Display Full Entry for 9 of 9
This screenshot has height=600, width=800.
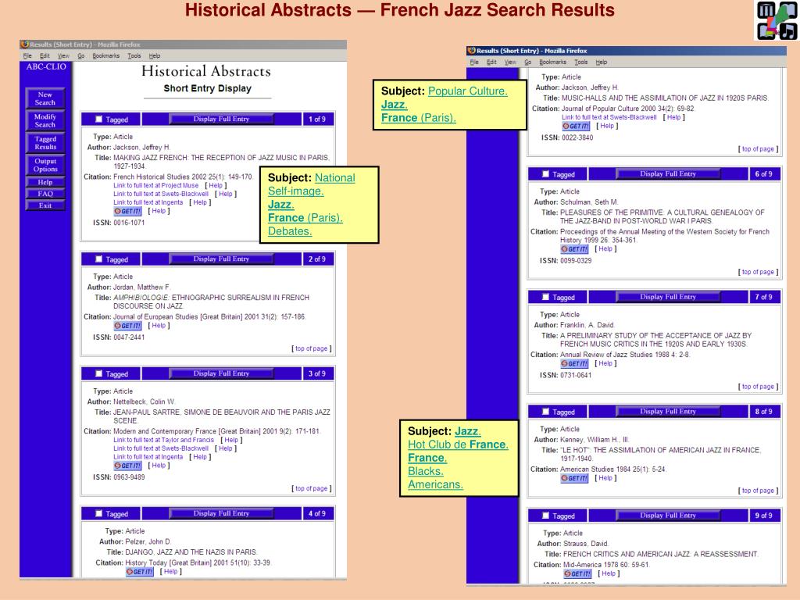point(668,516)
